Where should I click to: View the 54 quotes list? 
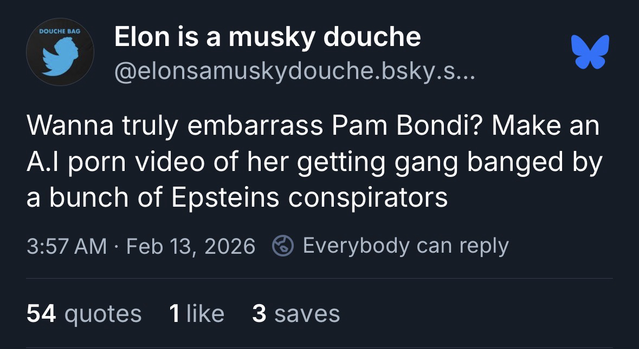coord(84,314)
